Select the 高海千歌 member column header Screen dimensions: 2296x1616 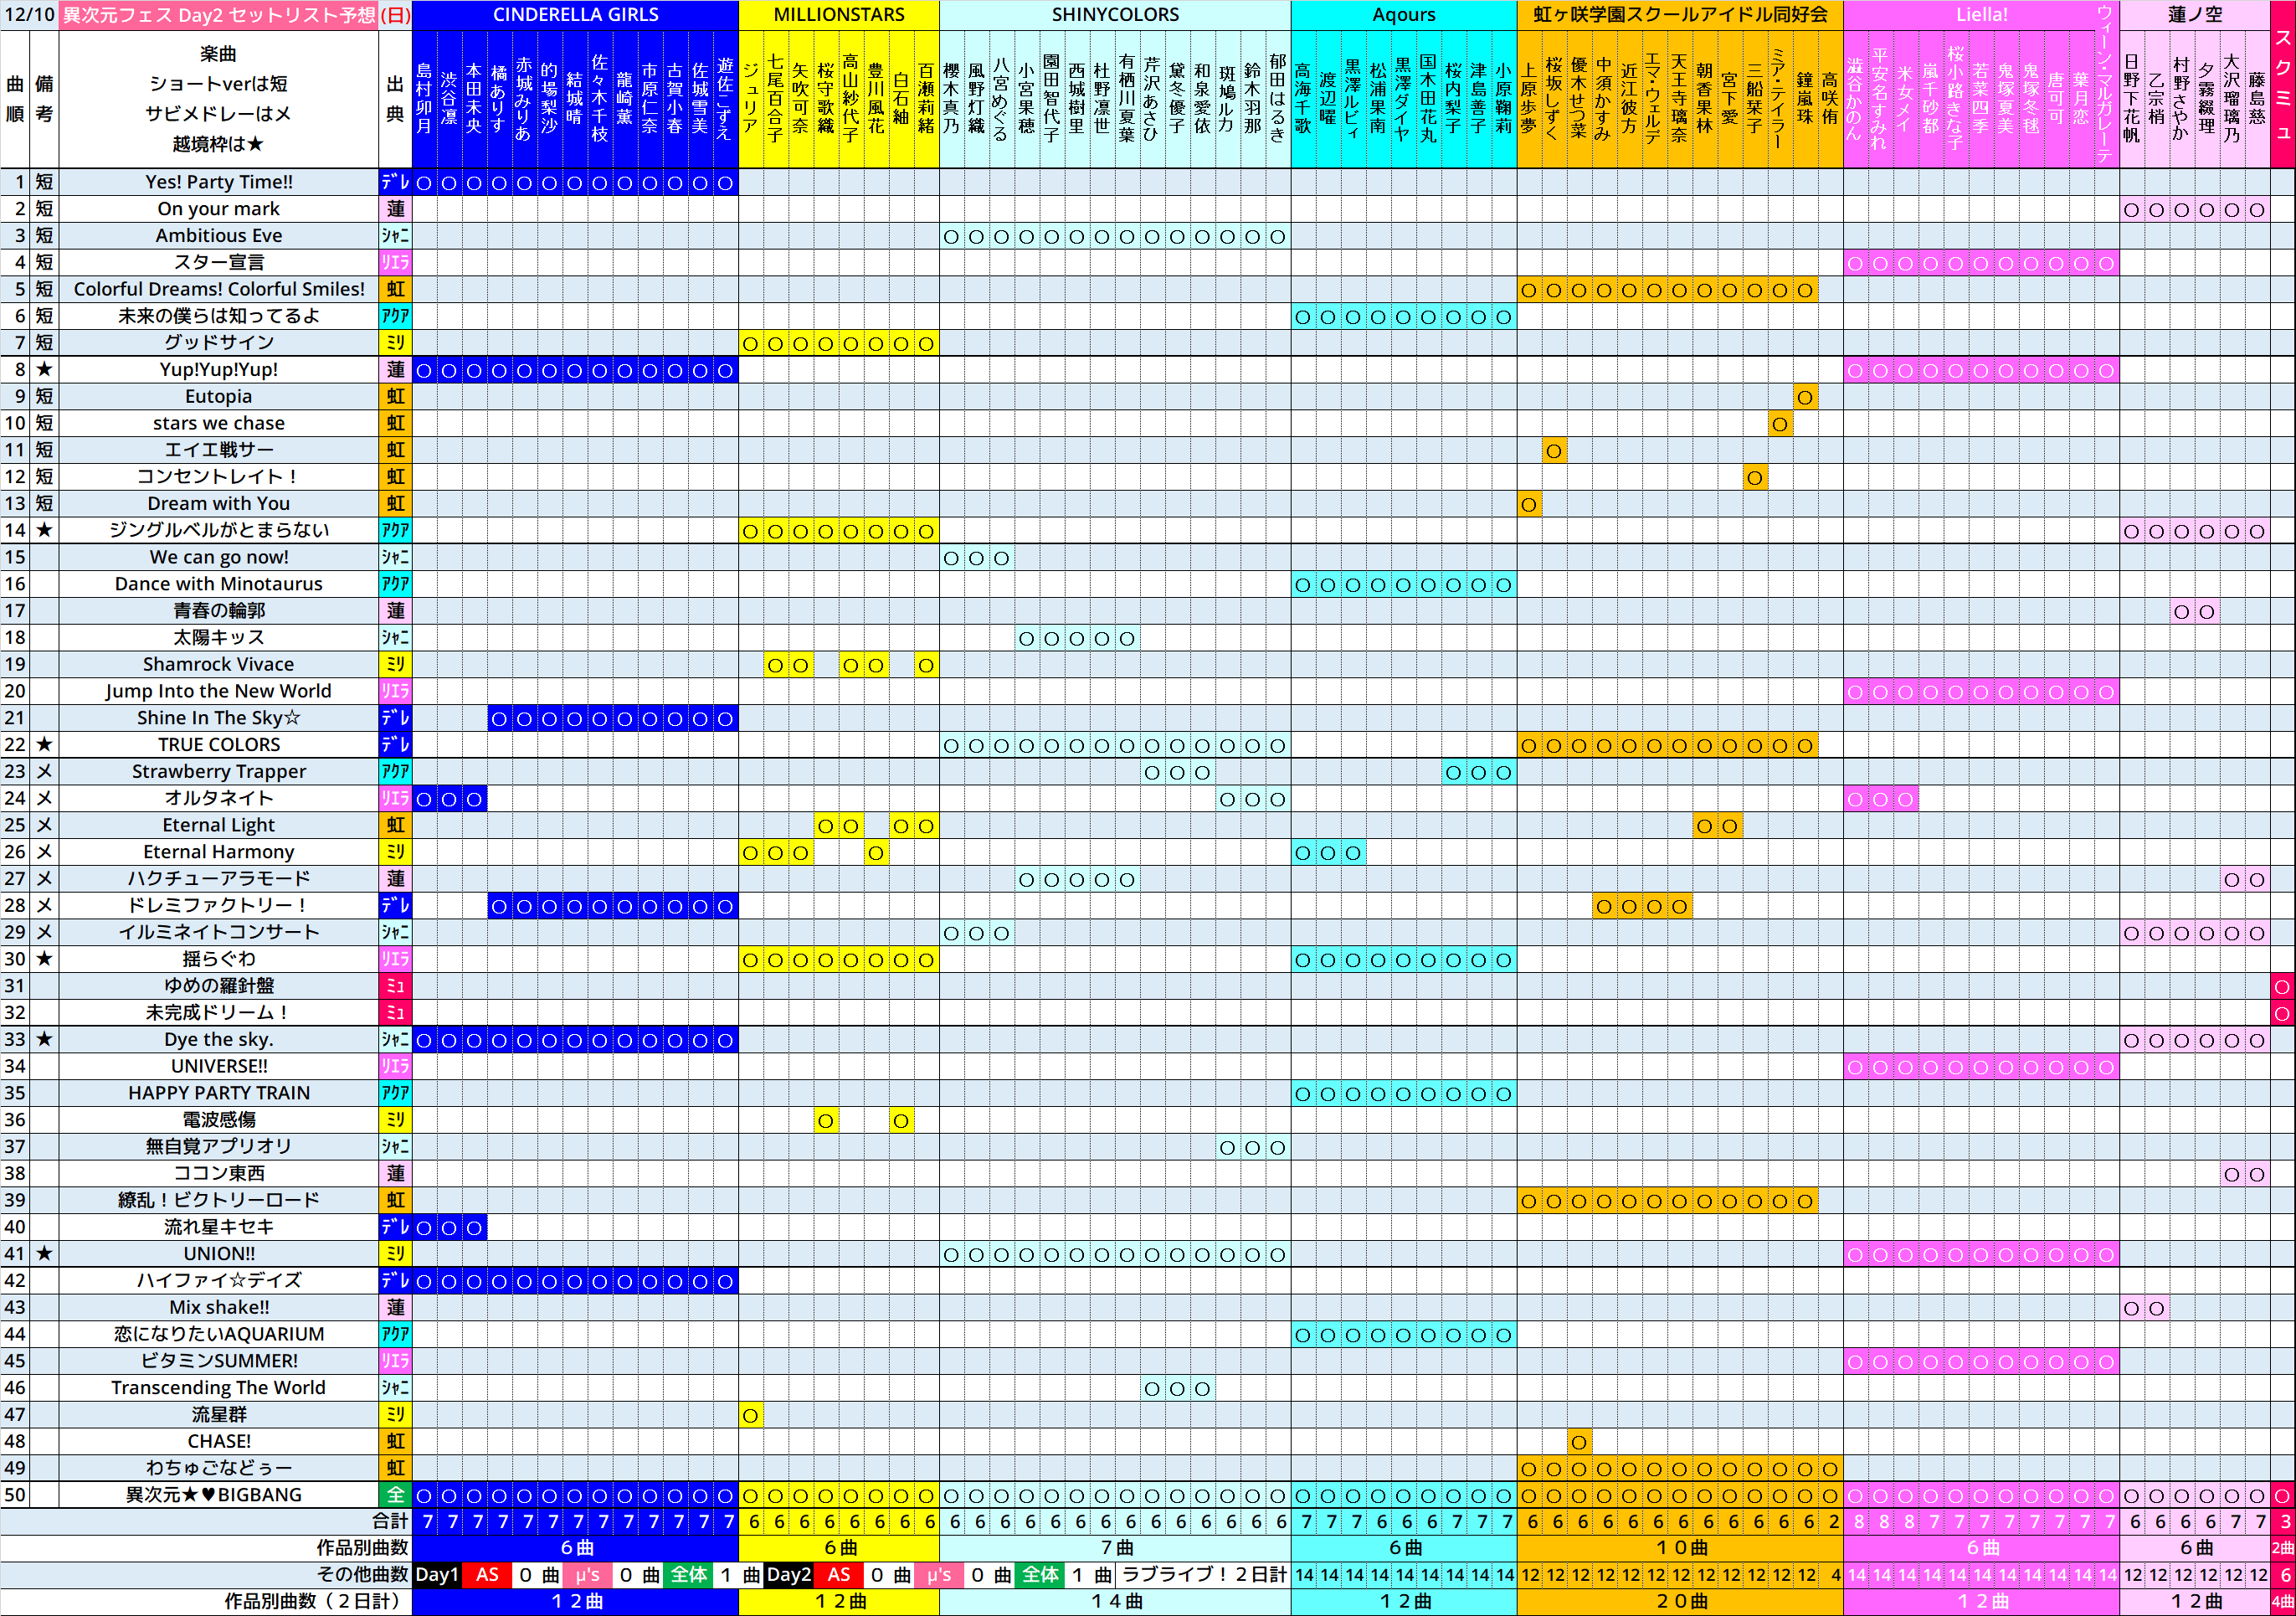click(1303, 99)
